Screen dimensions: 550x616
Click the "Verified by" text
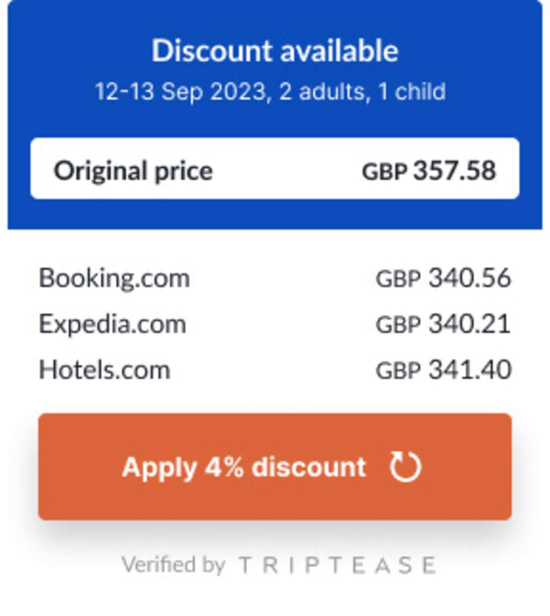click(x=173, y=565)
